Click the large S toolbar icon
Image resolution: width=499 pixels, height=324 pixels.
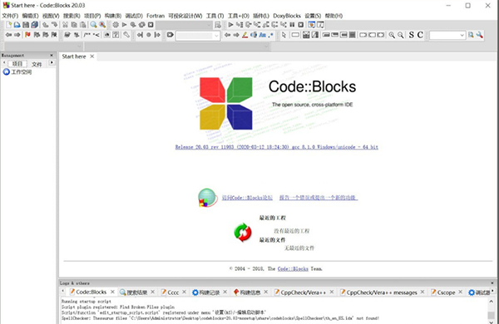click(411, 35)
